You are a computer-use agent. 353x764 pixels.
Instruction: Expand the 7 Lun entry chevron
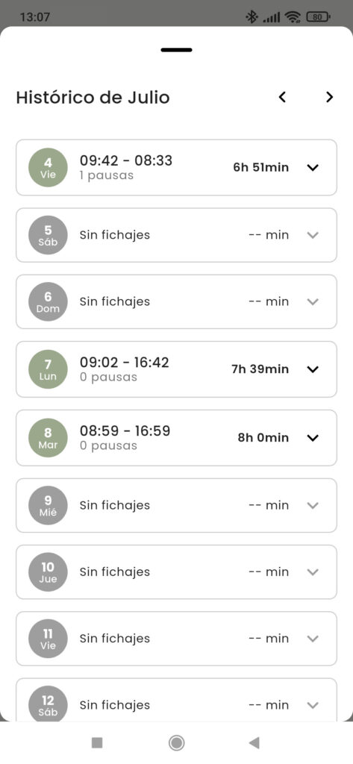pyautogui.click(x=313, y=369)
